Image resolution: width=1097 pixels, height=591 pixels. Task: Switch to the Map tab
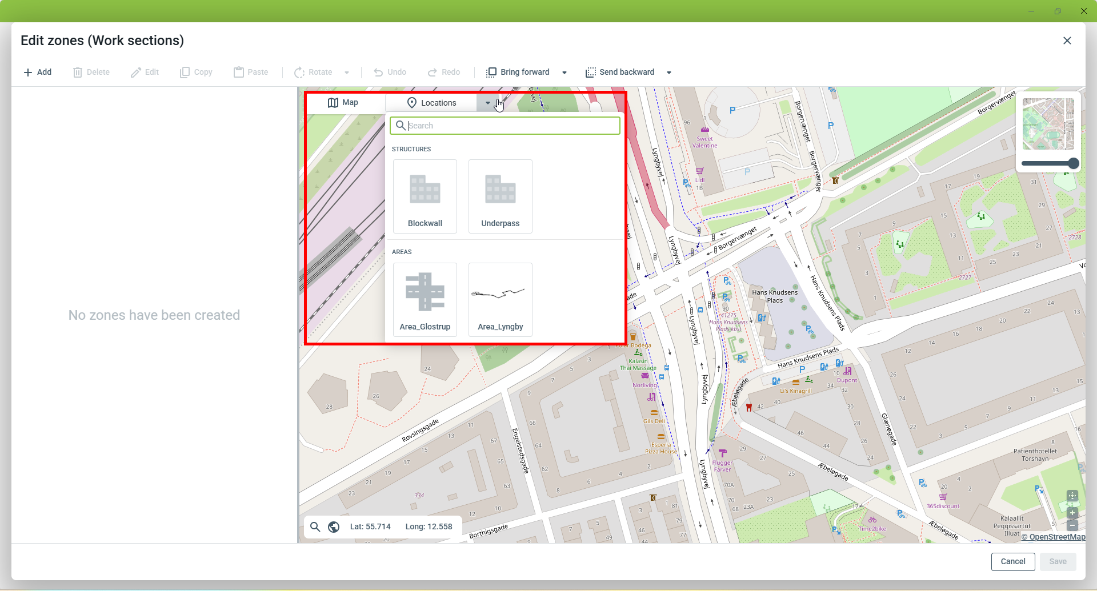tap(343, 103)
